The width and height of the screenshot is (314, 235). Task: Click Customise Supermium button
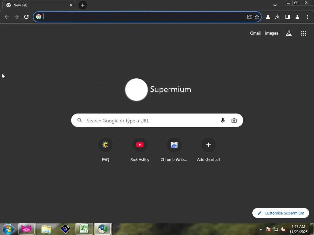pyautogui.click(x=281, y=213)
